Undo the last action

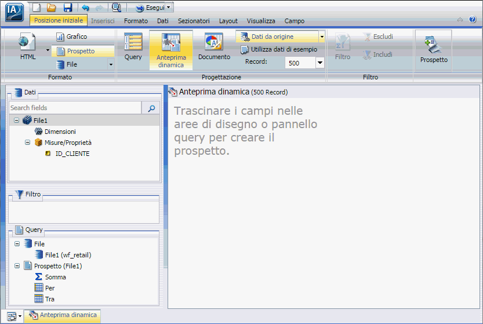[x=85, y=8]
